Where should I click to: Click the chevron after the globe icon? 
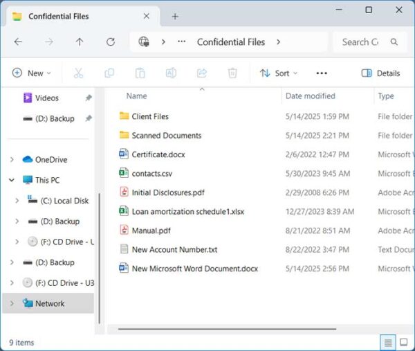pyautogui.click(x=163, y=42)
